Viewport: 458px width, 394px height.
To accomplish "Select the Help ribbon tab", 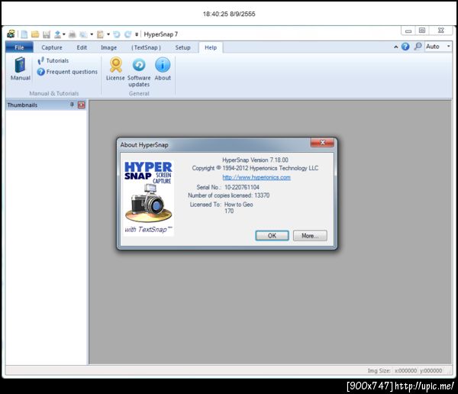I will [211, 47].
